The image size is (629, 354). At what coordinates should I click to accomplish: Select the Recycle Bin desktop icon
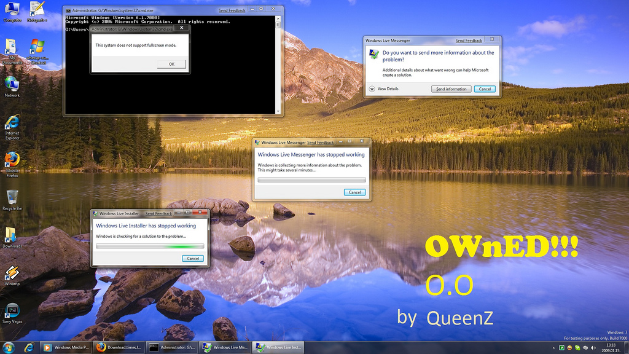coord(12,200)
